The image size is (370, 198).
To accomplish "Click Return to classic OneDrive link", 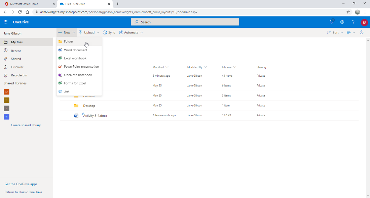I will [23, 192].
